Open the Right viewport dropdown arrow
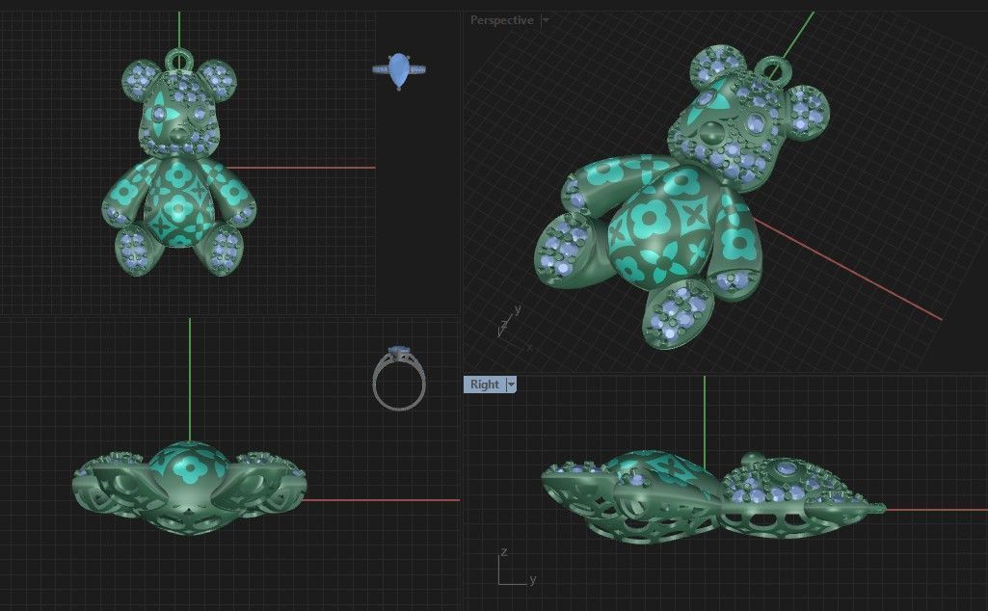The image size is (988, 611). click(x=511, y=385)
